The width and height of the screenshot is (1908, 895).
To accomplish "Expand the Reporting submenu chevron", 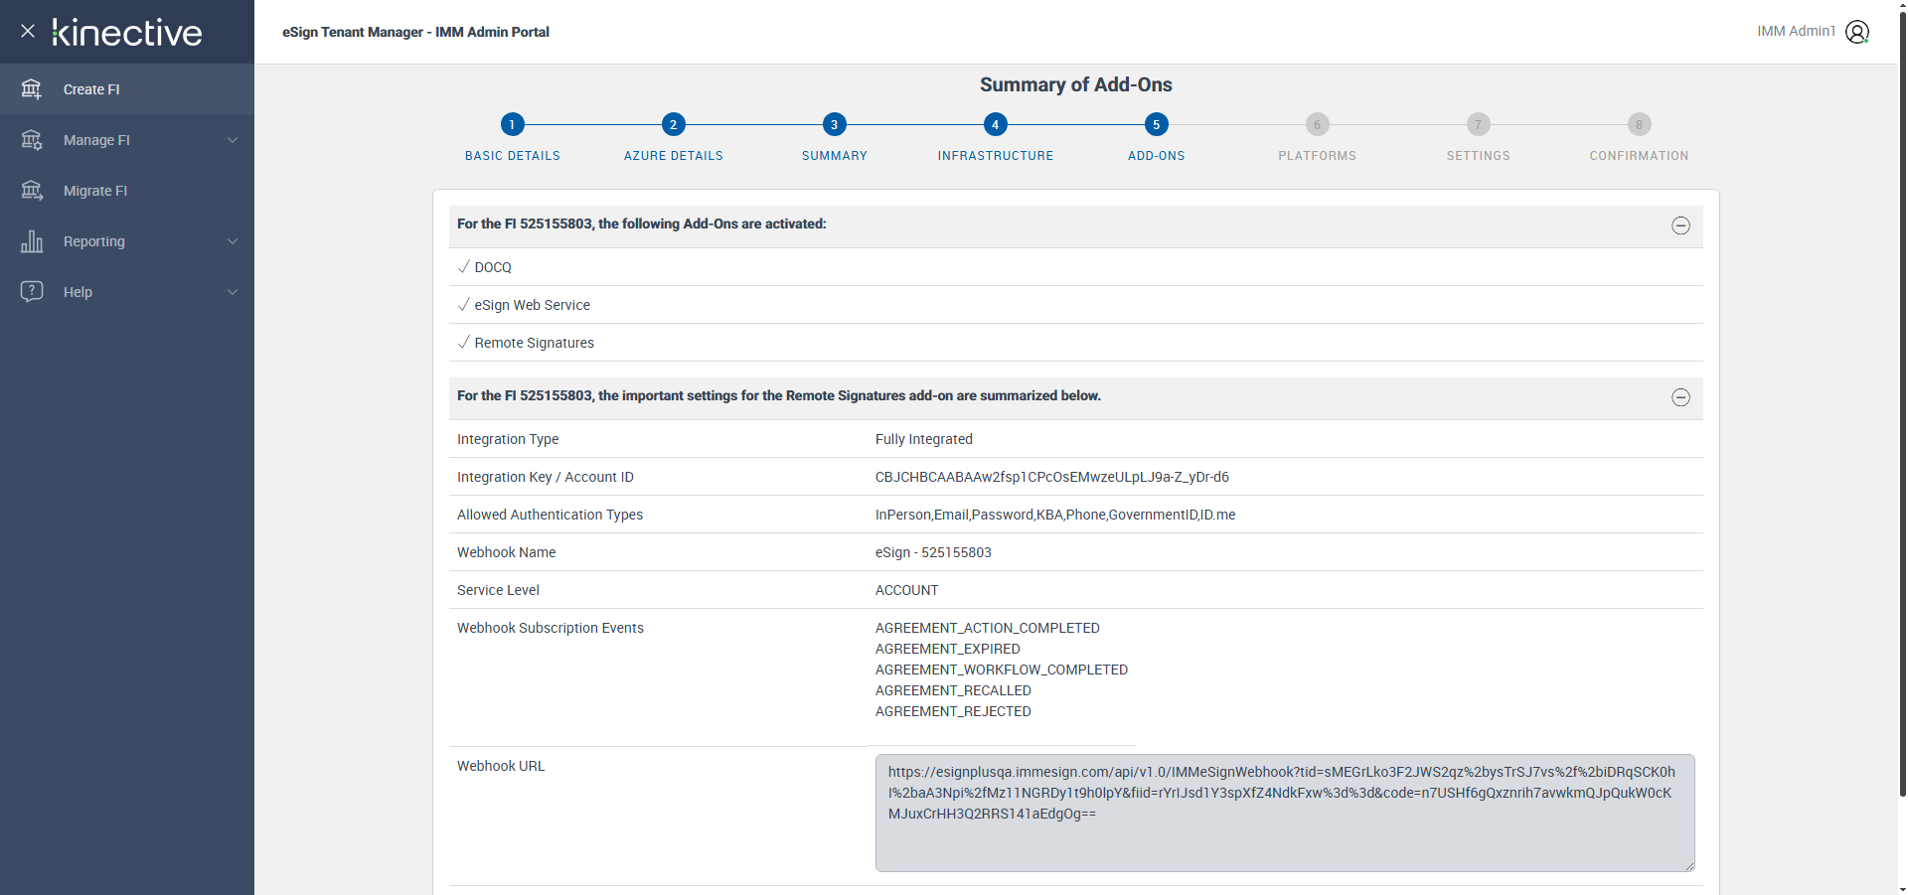I will point(233,241).
